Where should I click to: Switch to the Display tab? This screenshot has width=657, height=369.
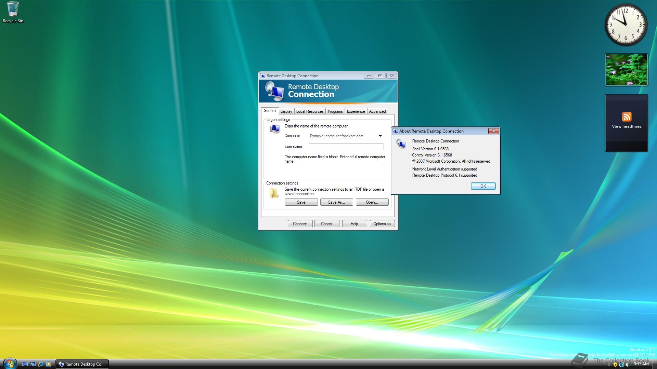coord(286,111)
